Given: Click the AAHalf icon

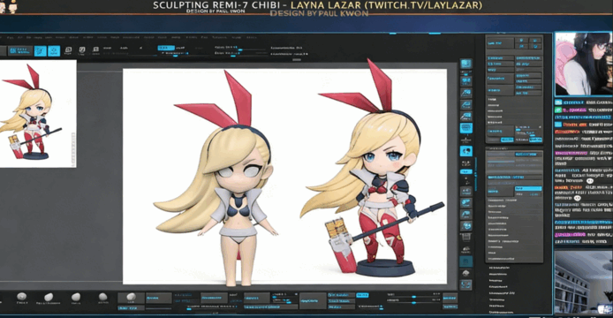Looking at the screenshot, I should tap(465, 117).
